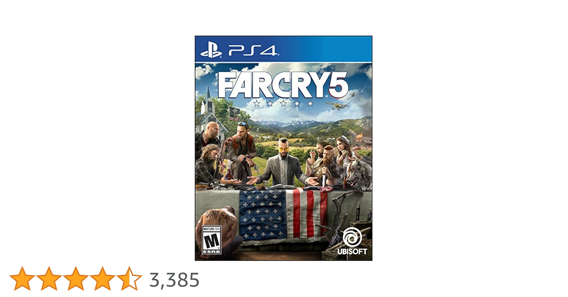Viewport: 568px width, 297px height.
Task: Click the third orange rating star
Action: [76, 279]
